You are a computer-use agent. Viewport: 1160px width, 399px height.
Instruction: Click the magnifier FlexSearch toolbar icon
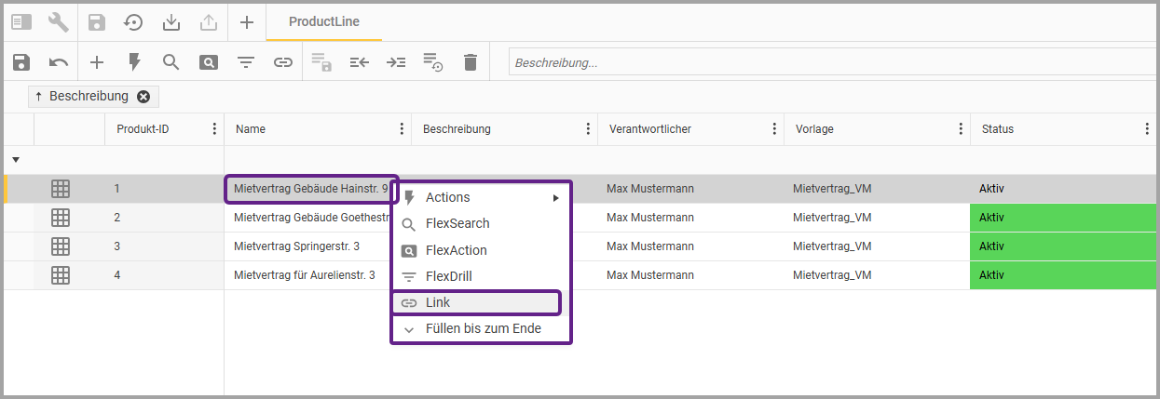[x=171, y=62]
